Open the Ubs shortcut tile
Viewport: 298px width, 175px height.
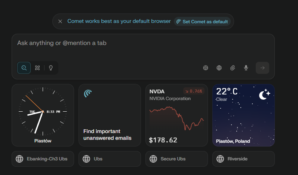[110, 159]
